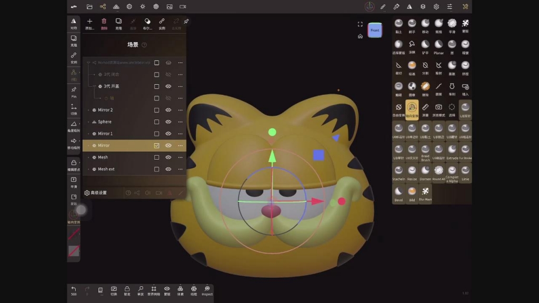Screen dimensions: 539x303
Task: Pick the Bevel brush
Action: click(x=398, y=194)
